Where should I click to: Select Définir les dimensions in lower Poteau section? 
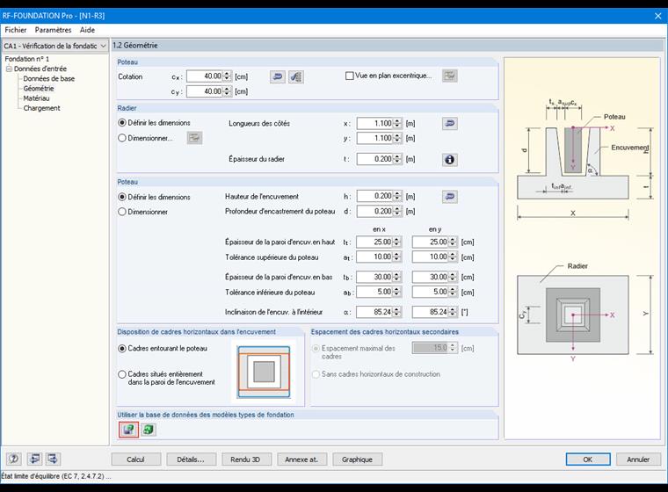(122, 197)
